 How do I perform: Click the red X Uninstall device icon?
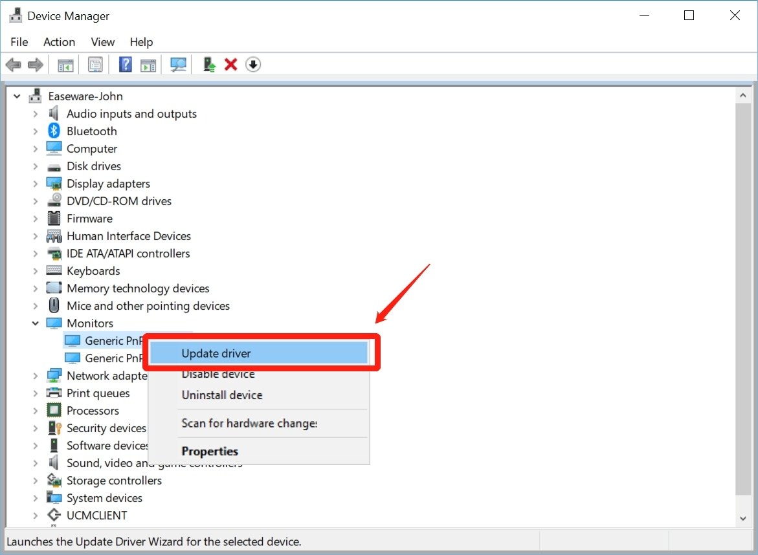[230, 65]
